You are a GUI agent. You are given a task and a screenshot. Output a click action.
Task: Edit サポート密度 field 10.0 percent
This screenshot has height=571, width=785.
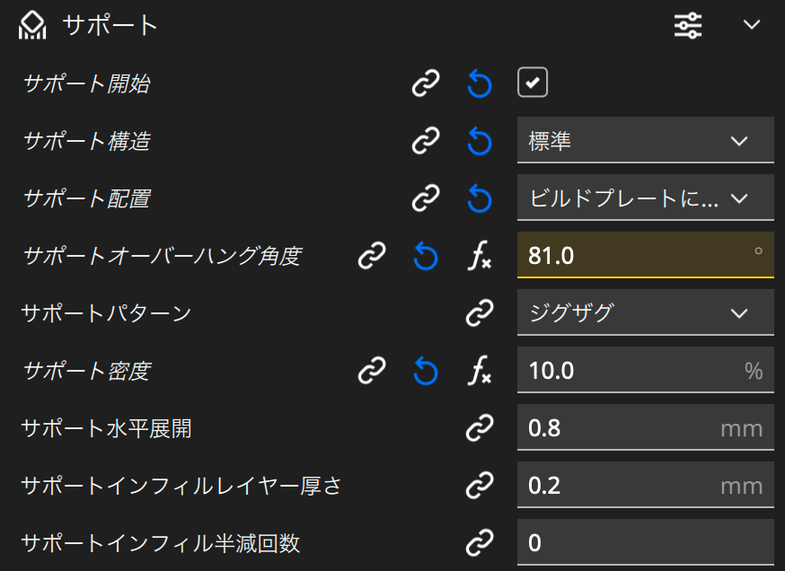pyautogui.click(x=645, y=370)
